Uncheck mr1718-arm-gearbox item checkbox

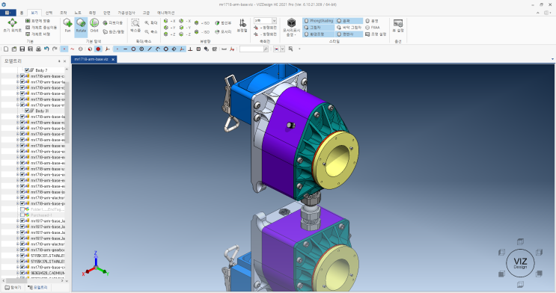(22, 250)
